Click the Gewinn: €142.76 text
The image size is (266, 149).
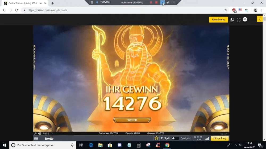click(x=156, y=133)
